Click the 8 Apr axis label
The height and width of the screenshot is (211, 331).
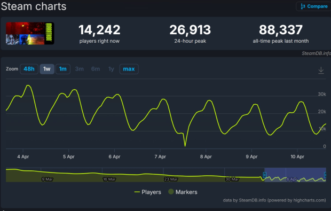pos(206,157)
